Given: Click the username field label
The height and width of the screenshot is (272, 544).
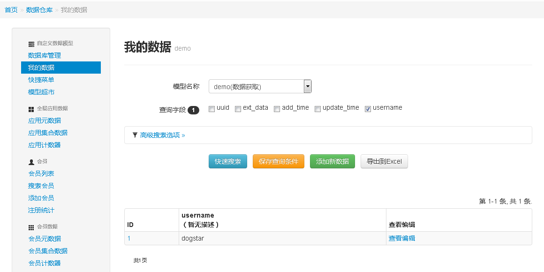Looking at the screenshot, I should click(387, 107).
